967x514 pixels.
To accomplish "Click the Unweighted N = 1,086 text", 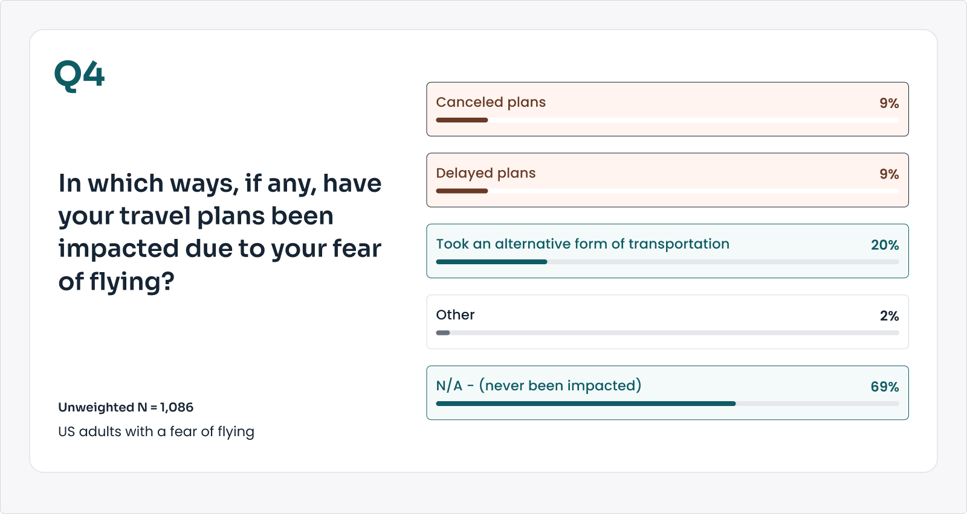I will 126,407.
